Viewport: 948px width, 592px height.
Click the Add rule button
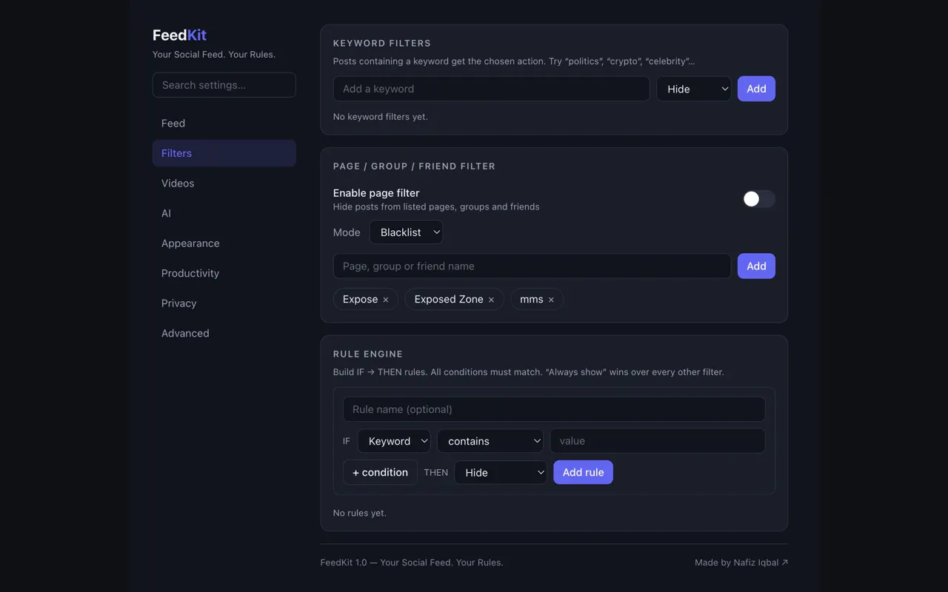(584, 473)
